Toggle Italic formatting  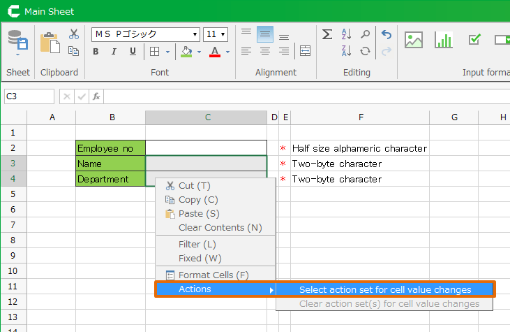pyautogui.click(x=114, y=52)
